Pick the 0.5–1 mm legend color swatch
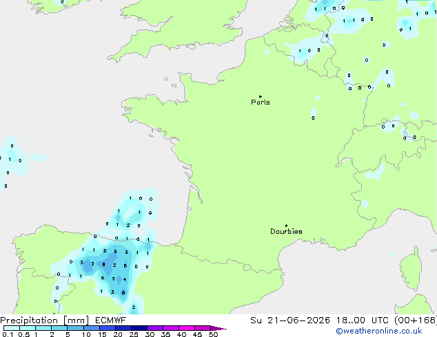 coord(28,328)
